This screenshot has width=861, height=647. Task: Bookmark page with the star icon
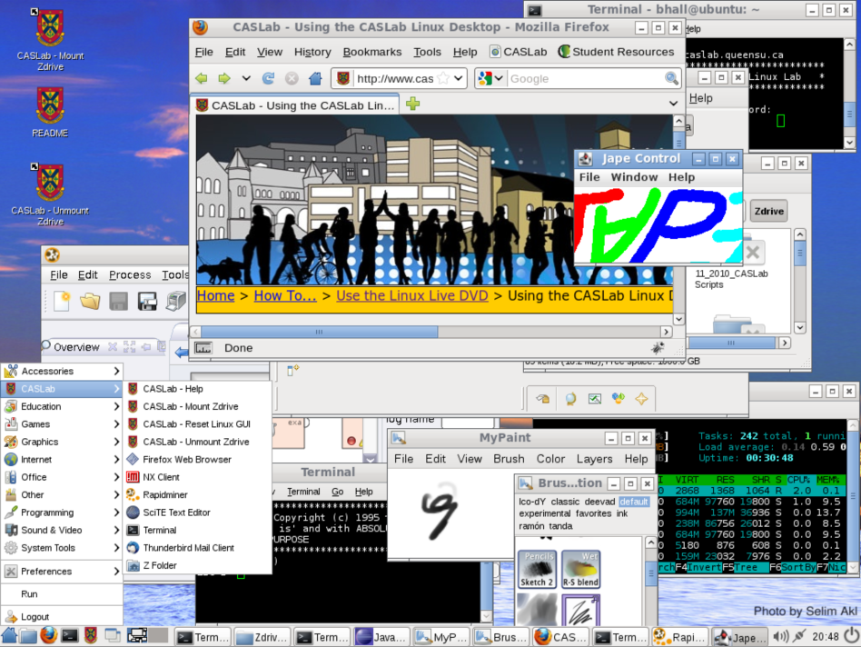click(443, 78)
